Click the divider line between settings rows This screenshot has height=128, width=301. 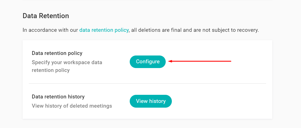(x=147, y=83)
